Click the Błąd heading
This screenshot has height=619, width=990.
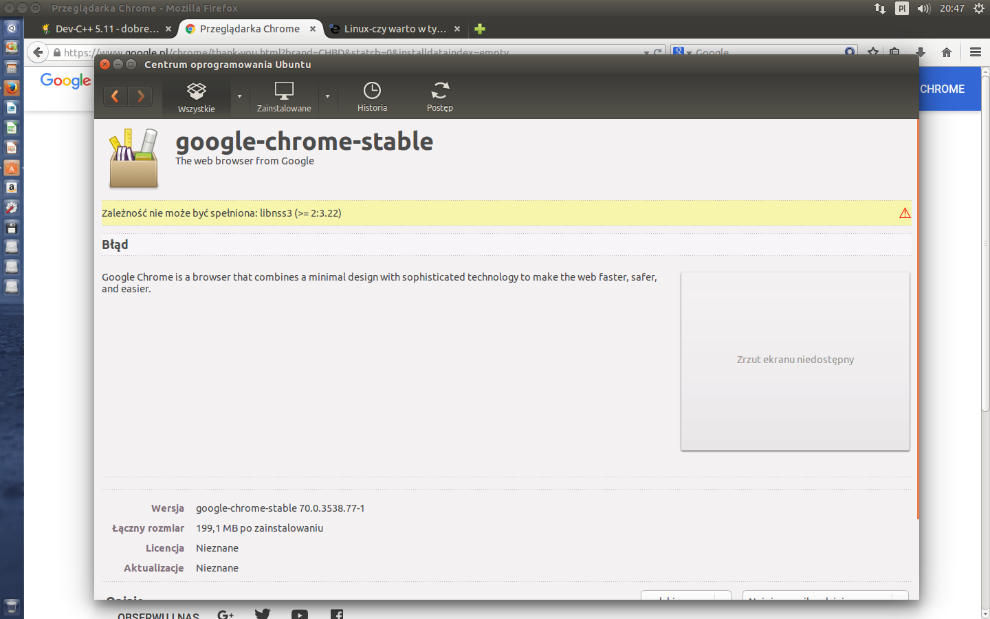[115, 245]
